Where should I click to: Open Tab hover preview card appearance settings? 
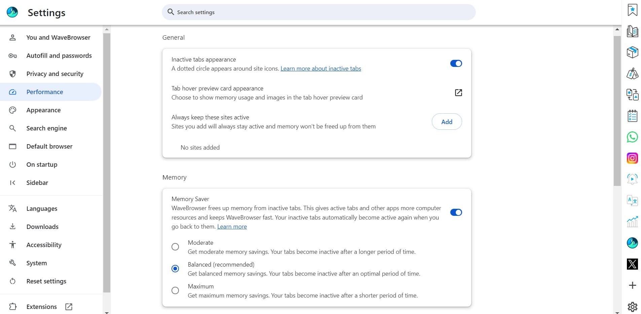[458, 93]
